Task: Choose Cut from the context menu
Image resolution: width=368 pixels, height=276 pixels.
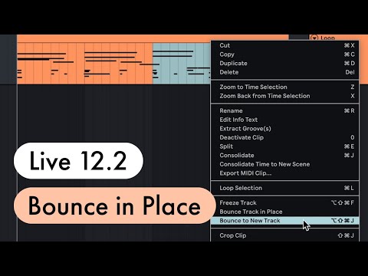Action: point(284,45)
